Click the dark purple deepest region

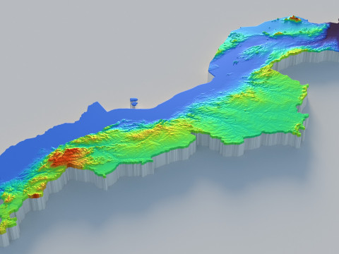(x=333, y=34)
